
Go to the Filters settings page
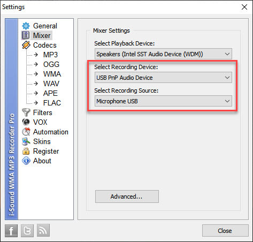(x=43, y=112)
